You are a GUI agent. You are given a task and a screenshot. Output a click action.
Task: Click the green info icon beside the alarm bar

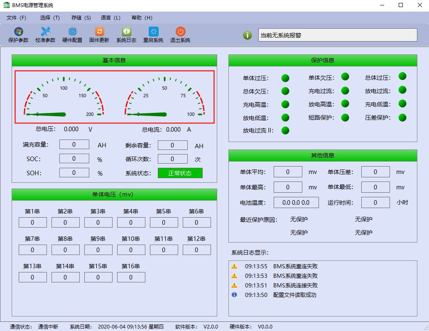coord(247,35)
